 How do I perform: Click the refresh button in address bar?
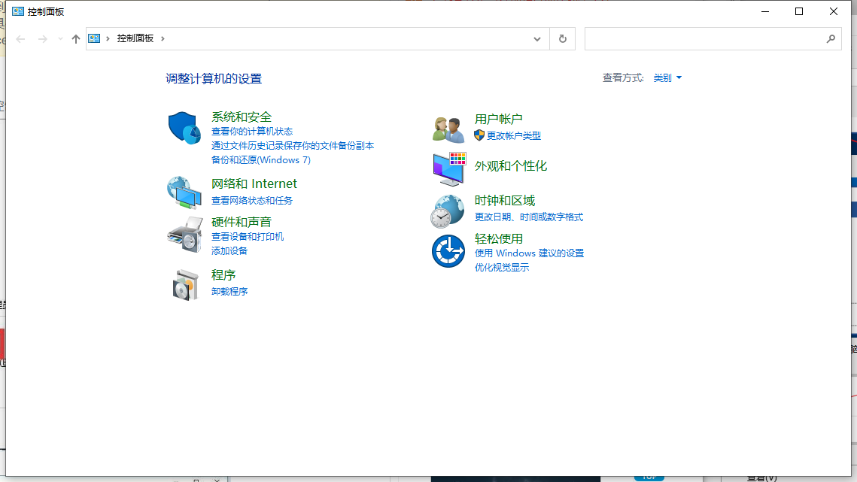(562, 38)
